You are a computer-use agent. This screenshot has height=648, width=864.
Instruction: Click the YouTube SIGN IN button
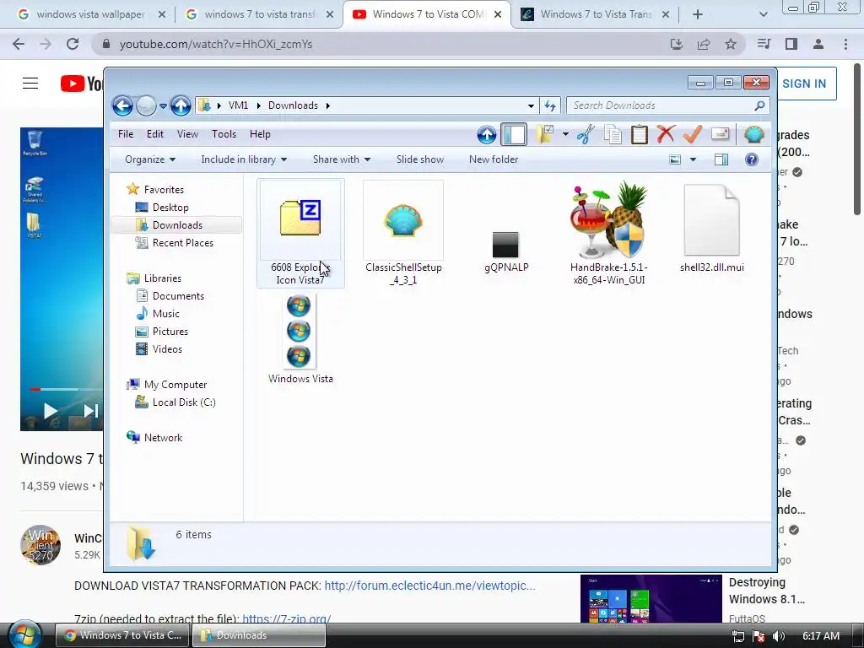[x=804, y=84]
